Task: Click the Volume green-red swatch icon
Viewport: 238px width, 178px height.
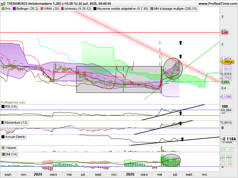Action: coord(3,148)
